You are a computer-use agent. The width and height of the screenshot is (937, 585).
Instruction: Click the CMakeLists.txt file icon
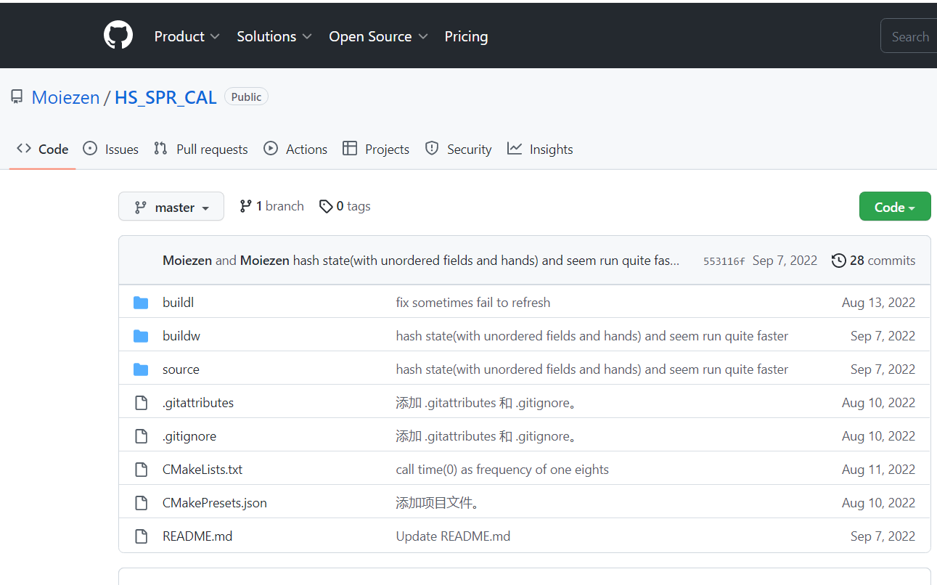[142, 470]
